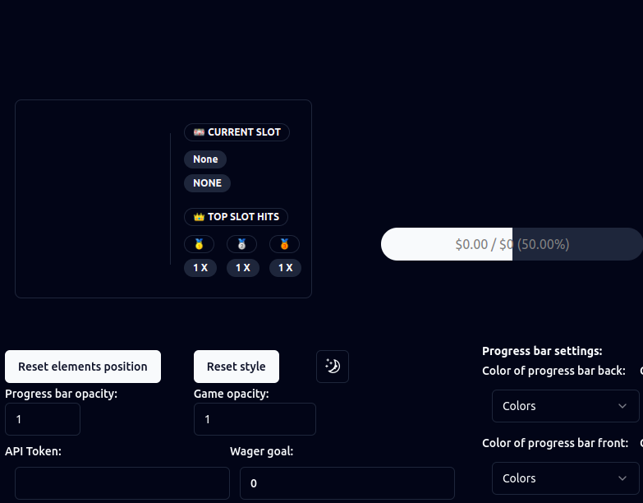Viewport: 643px width, 503px height.
Task: Click the Reset elements position button
Action: 83,367
